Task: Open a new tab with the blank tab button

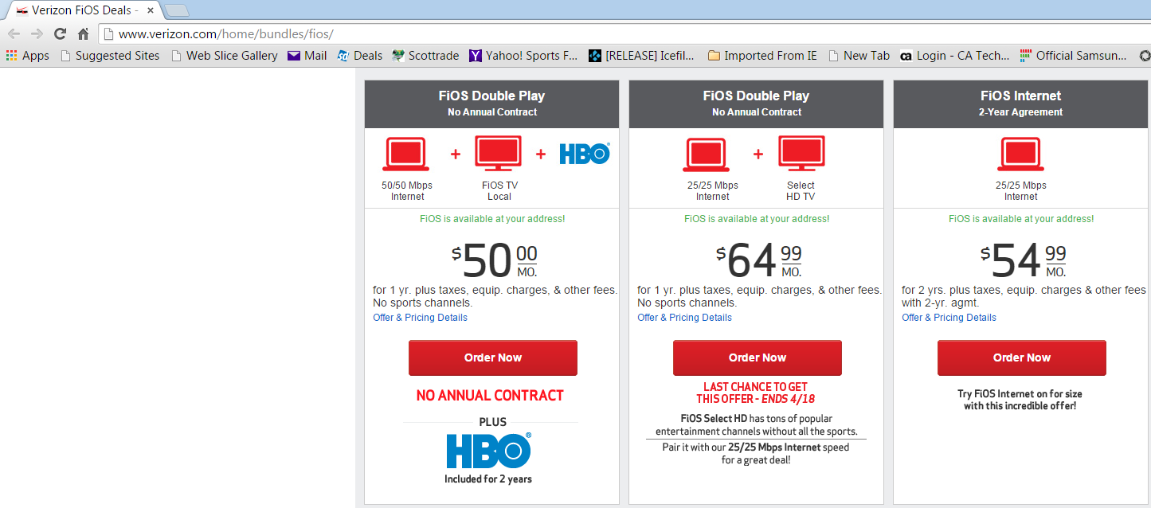Action: coord(177,10)
